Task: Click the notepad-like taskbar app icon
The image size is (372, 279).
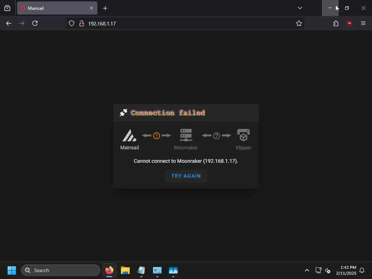Action: [141, 270]
